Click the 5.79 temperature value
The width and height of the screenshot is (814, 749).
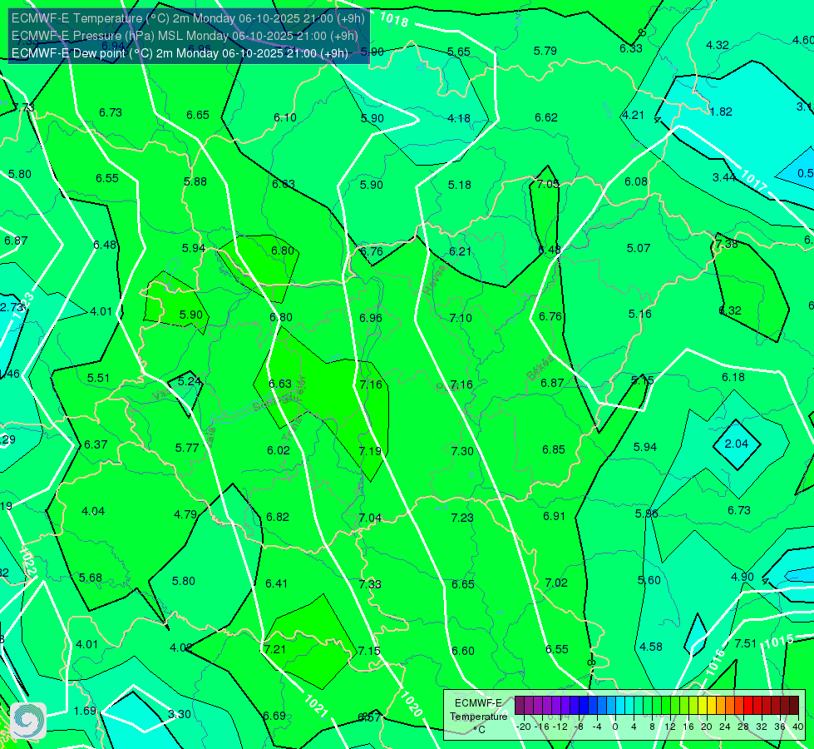point(545,51)
